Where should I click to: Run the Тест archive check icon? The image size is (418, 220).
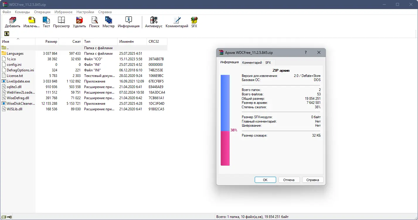click(x=46, y=20)
